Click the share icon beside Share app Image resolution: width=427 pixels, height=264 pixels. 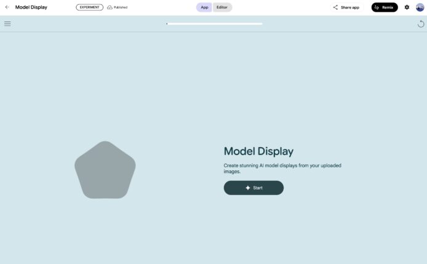click(x=335, y=7)
